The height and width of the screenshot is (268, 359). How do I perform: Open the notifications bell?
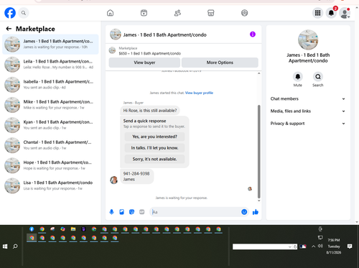(331, 13)
